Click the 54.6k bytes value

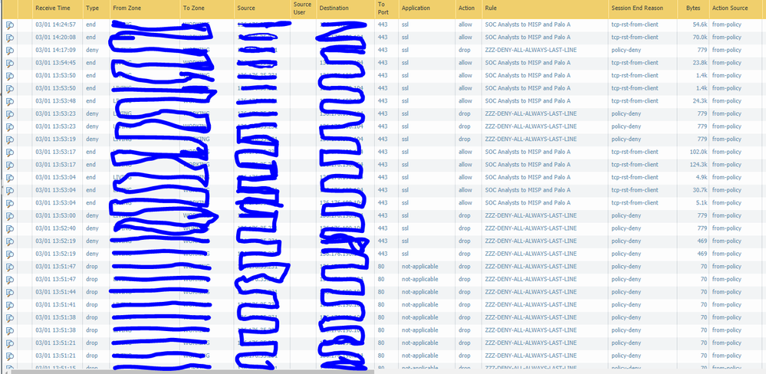pos(700,25)
